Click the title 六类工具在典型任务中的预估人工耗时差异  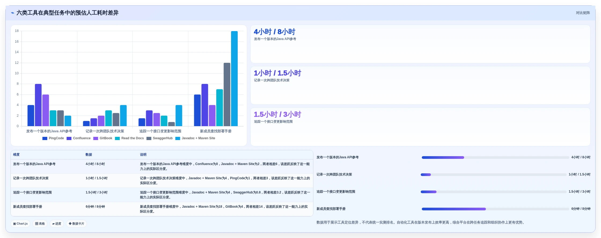pyautogui.click(x=67, y=13)
